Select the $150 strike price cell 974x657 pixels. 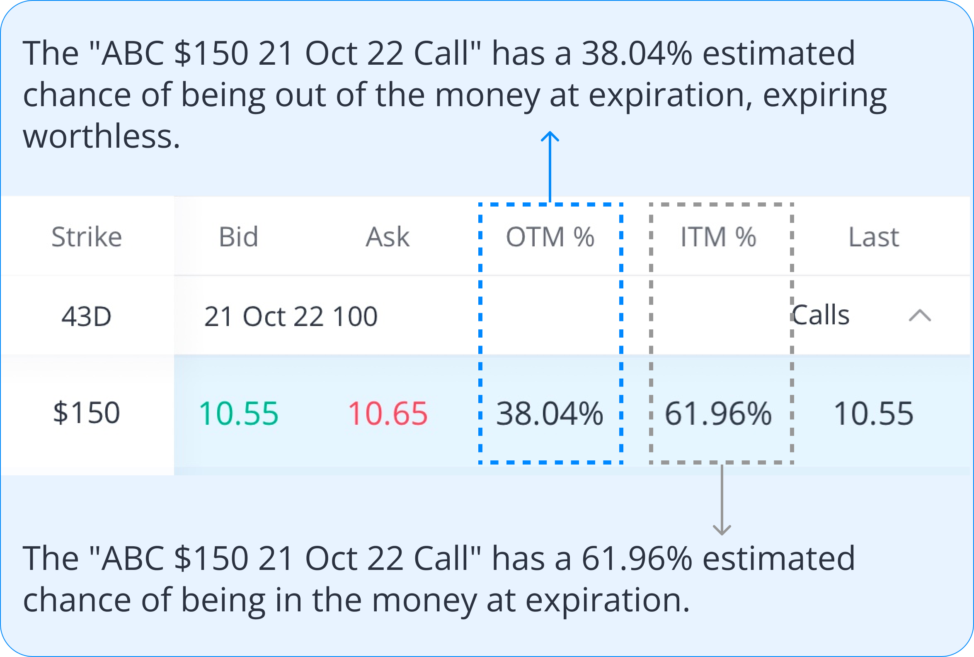[87, 413]
